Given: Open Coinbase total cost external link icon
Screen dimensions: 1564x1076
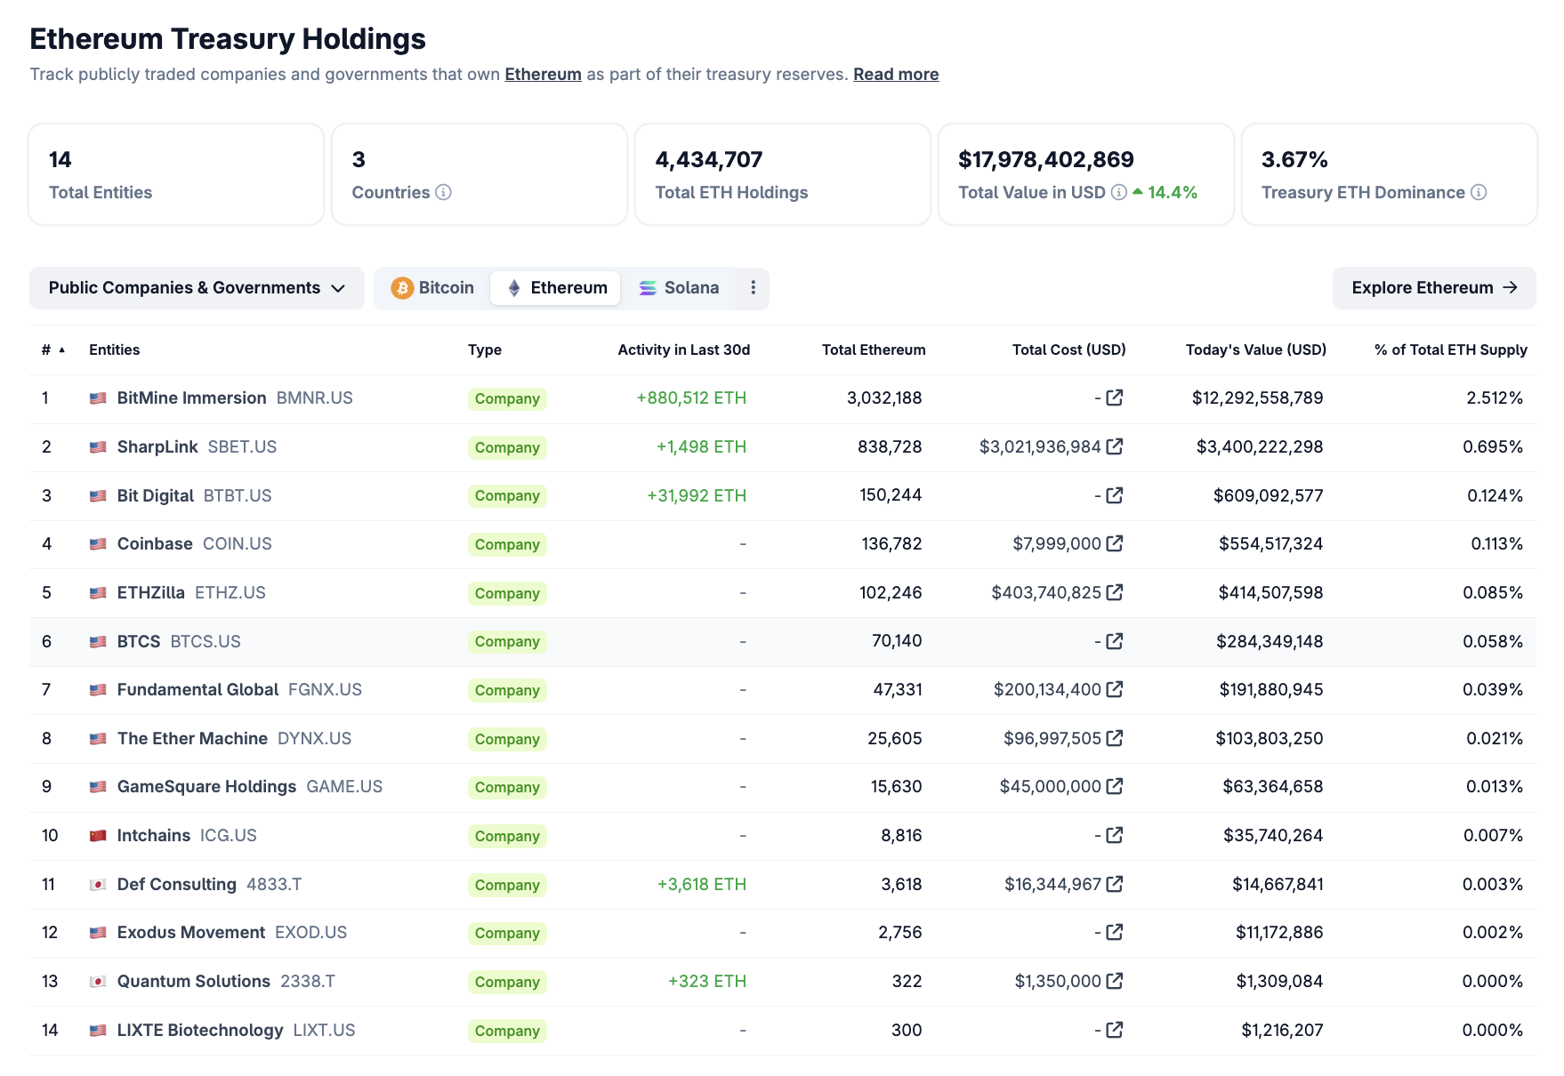Looking at the screenshot, I should pyautogui.click(x=1114, y=543).
